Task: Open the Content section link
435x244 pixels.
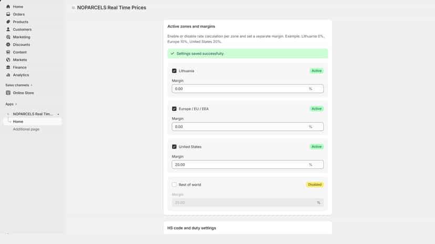Action: click(19, 52)
